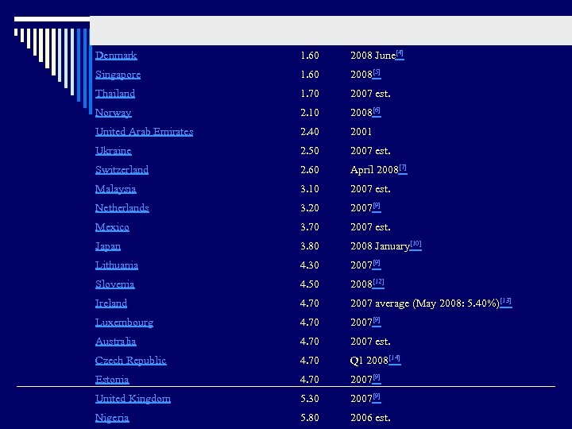Select the 4.50 rate for Slovenia

point(310,284)
